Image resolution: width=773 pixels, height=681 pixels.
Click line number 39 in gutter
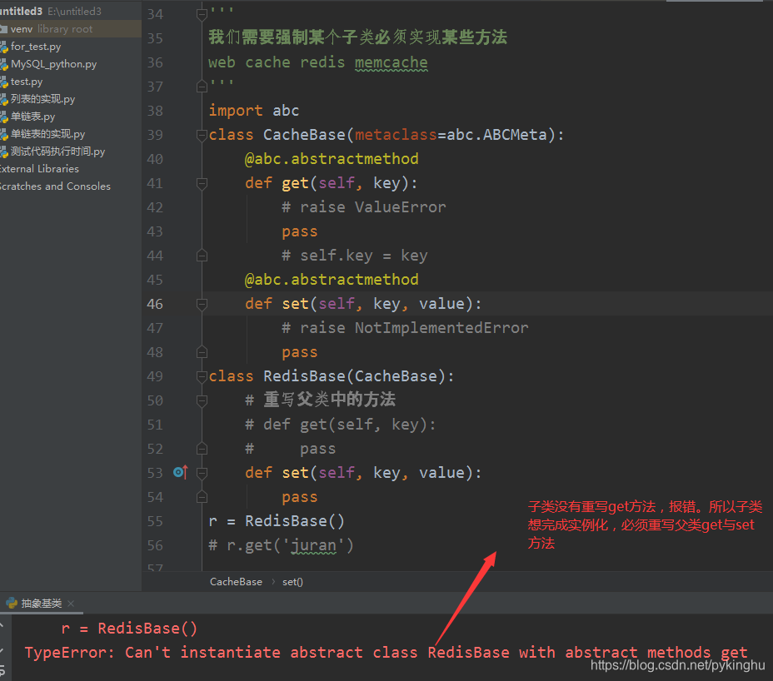point(155,135)
